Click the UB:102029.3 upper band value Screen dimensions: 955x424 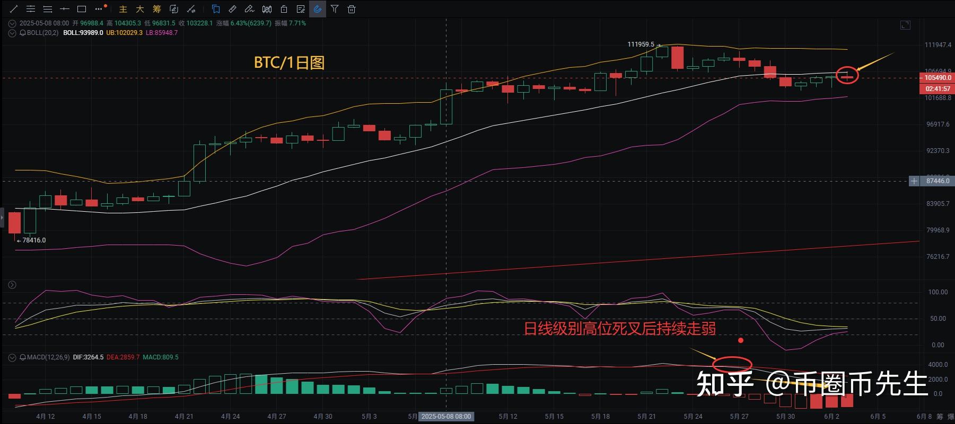(x=125, y=33)
